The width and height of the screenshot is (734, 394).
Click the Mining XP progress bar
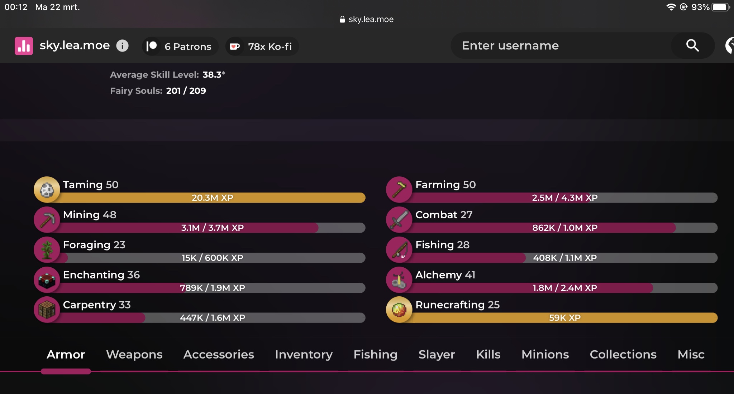tap(212, 228)
